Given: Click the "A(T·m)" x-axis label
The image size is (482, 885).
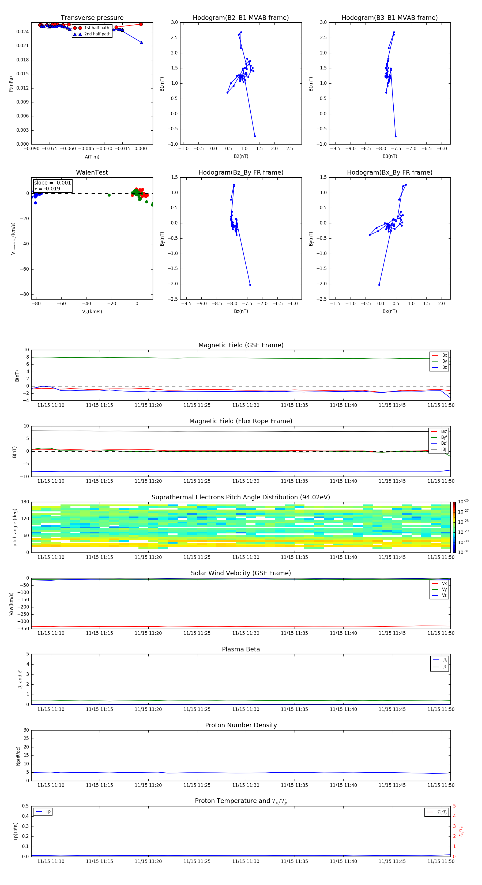Looking at the screenshot, I should (x=92, y=157).
